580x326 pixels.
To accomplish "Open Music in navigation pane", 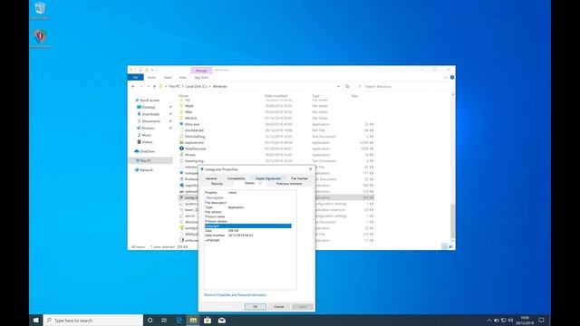I will 146,135.
